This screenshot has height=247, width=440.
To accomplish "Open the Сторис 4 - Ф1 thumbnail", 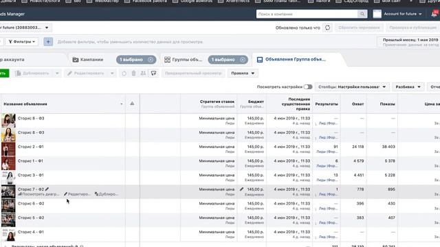I will pyautogui.click(x=8, y=235).
